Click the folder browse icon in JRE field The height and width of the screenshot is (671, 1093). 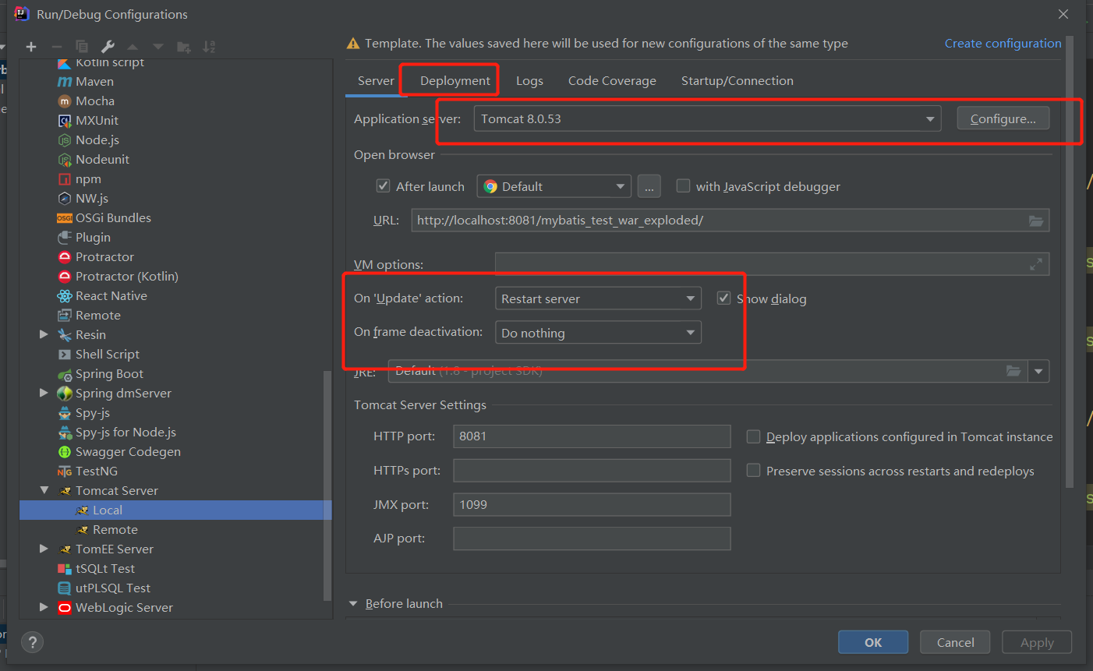coord(1013,371)
